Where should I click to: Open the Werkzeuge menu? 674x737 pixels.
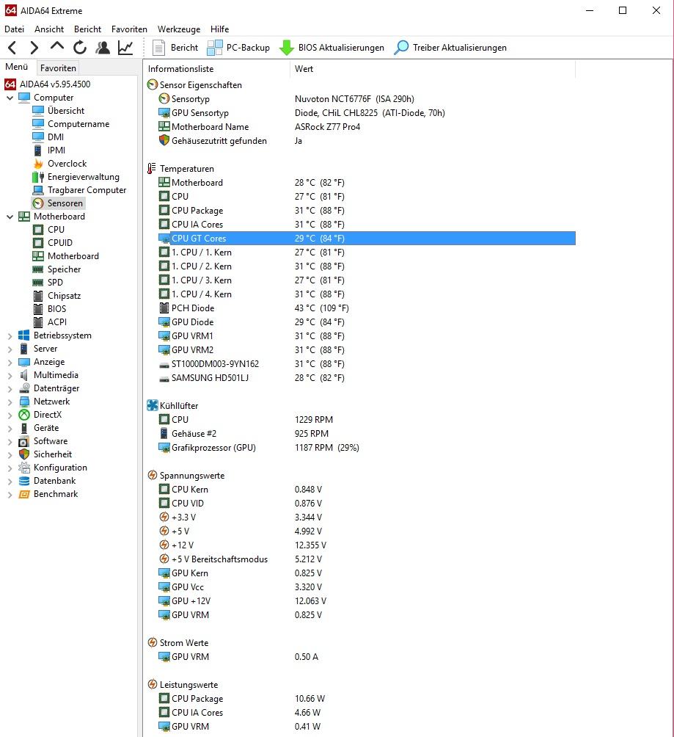tap(179, 29)
